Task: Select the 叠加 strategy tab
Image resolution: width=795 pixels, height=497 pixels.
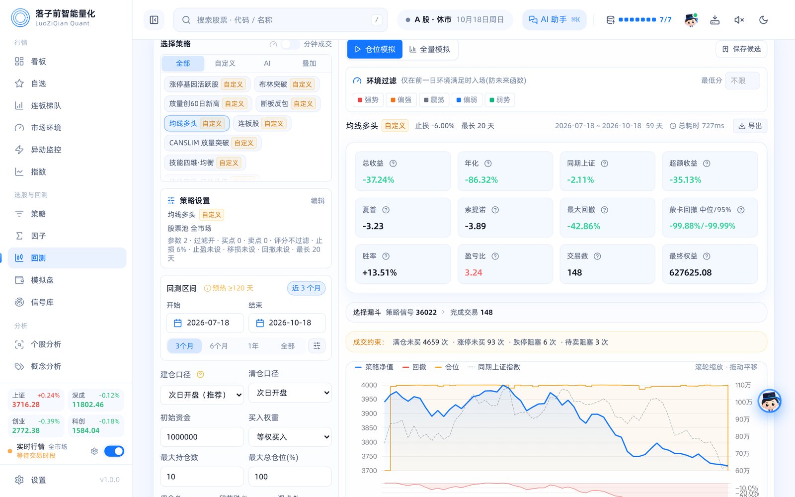Action: coord(309,64)
